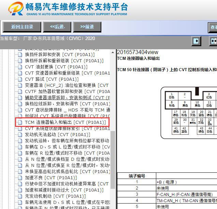Open 加速和减速时振动过大 entry
217x209 pixels.
click(64, 190)
